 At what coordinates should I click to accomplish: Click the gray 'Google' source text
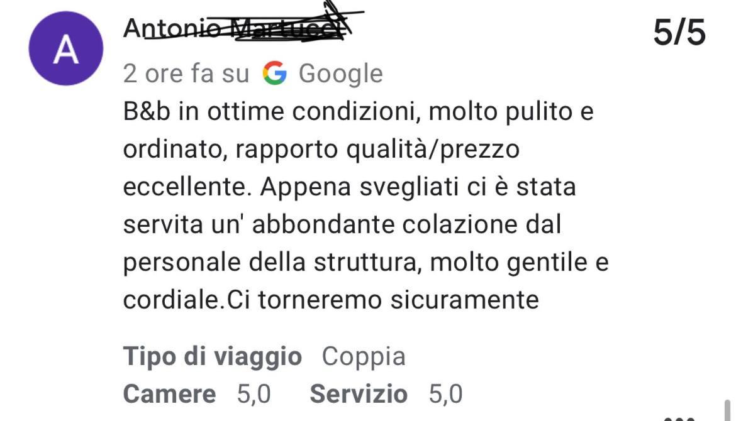[x=341, y=74]
